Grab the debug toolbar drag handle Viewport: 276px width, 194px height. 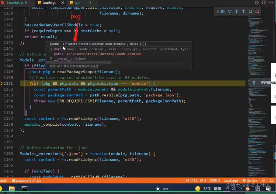(218, 12)
